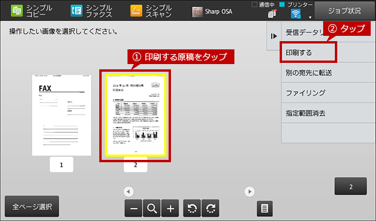This screenshot has height=221, width=376.
Task: Open Simple Scan mode
Action: click(x=151, y=11)
